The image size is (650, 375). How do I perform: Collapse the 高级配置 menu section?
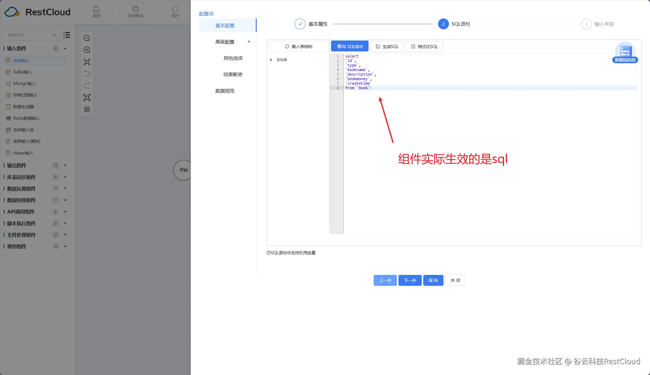(x=249, y=42)
